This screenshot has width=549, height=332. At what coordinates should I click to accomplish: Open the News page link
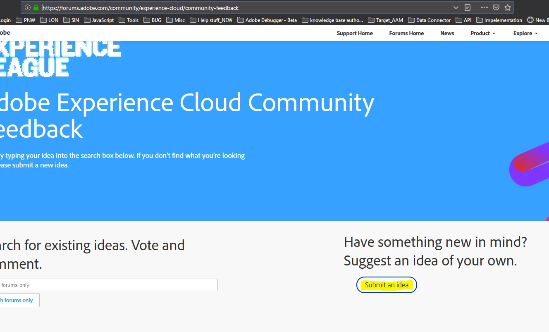[447, 33]
